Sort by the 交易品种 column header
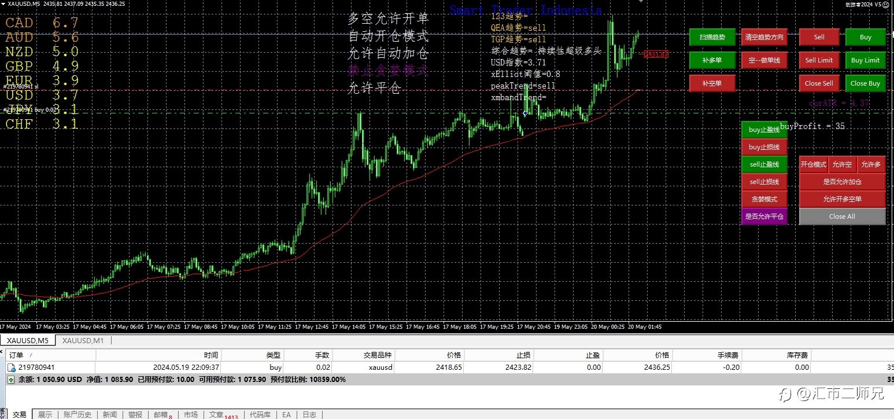 [364, 355]
